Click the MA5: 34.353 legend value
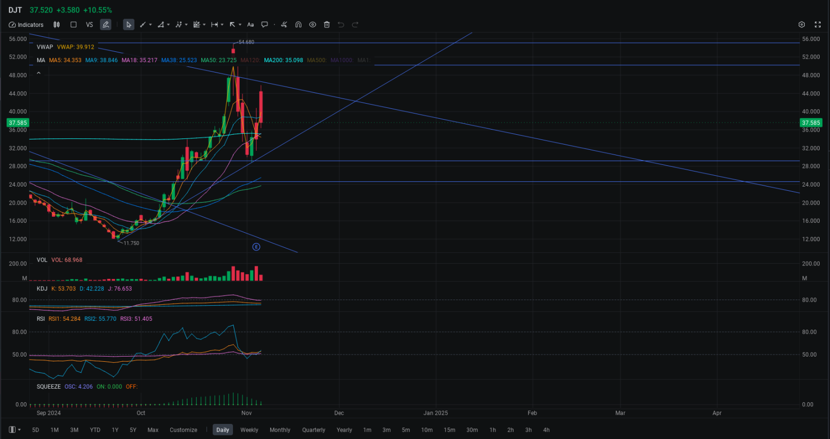This screenshot has height=439, width=830. (x=65, y=60)
